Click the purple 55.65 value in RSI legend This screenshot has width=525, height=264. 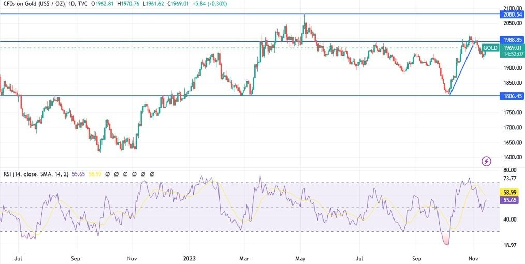[x=78, y=174]
